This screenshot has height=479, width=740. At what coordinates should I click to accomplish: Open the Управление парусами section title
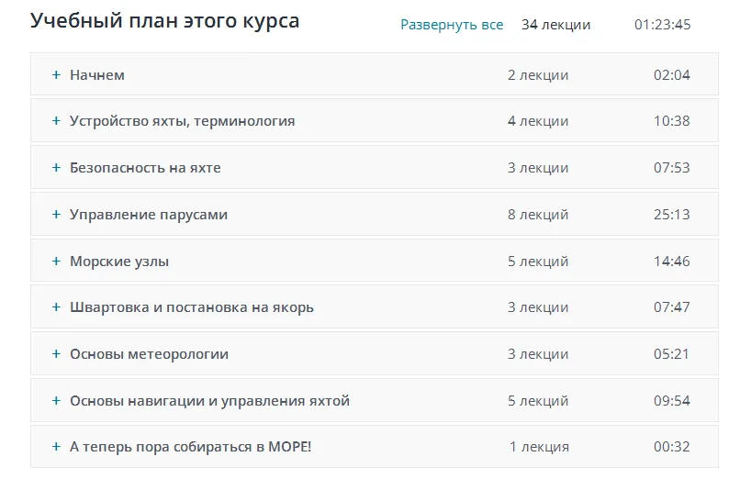coord(149,215)
